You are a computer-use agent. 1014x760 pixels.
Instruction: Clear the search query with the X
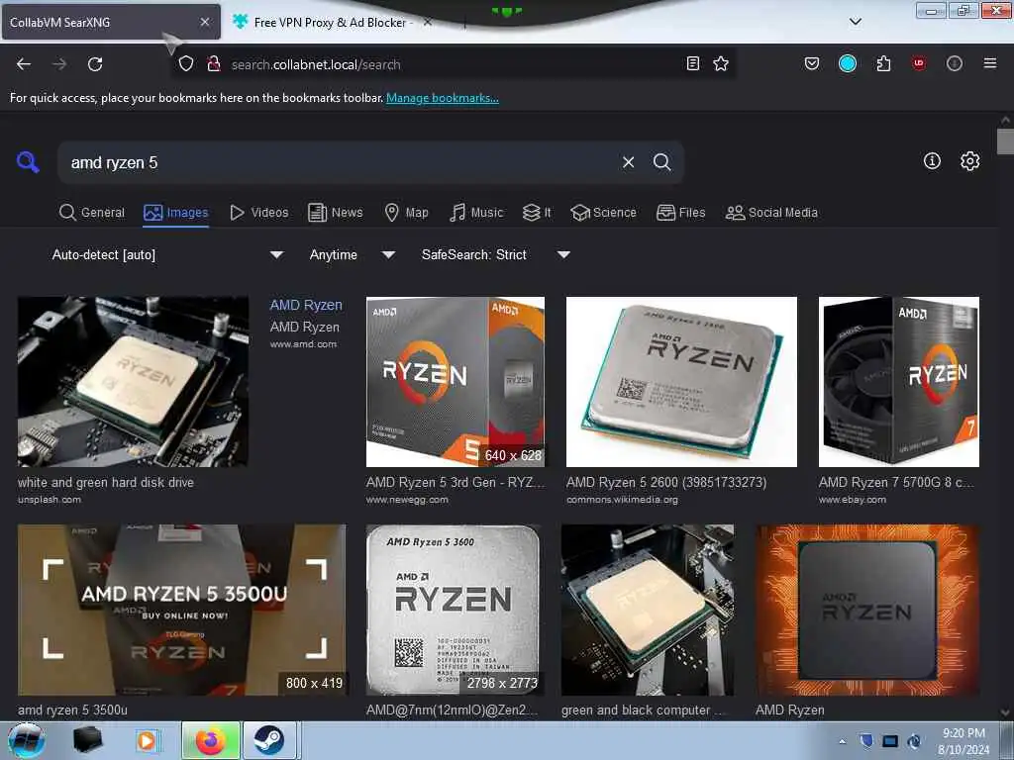[628, 162]
